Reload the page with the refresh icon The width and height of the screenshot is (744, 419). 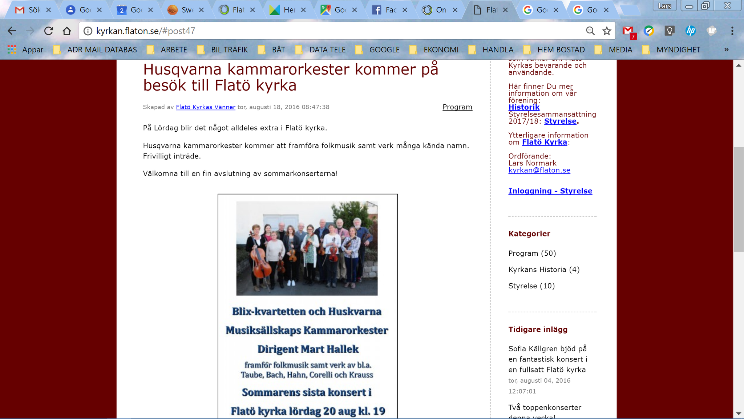point(49,31)
